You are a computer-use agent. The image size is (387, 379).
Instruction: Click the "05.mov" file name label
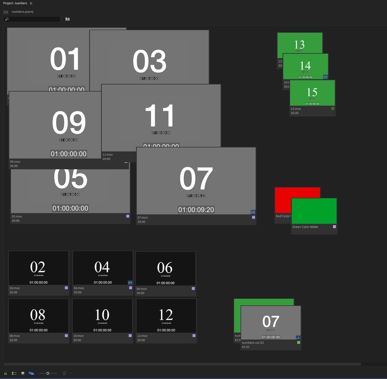(x=17, y=217)
